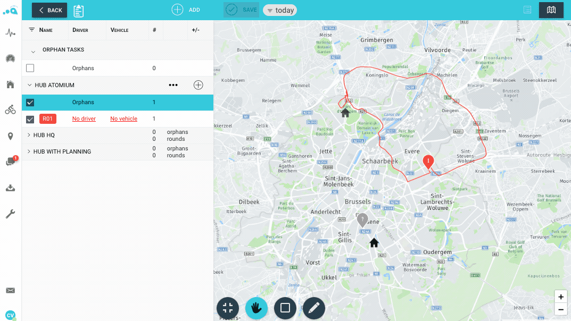Open the mail envelope sidebar icon

tap(10, 291)
